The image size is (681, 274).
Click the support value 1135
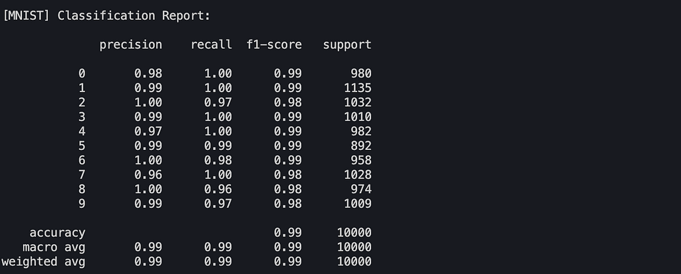pos(358,88)
